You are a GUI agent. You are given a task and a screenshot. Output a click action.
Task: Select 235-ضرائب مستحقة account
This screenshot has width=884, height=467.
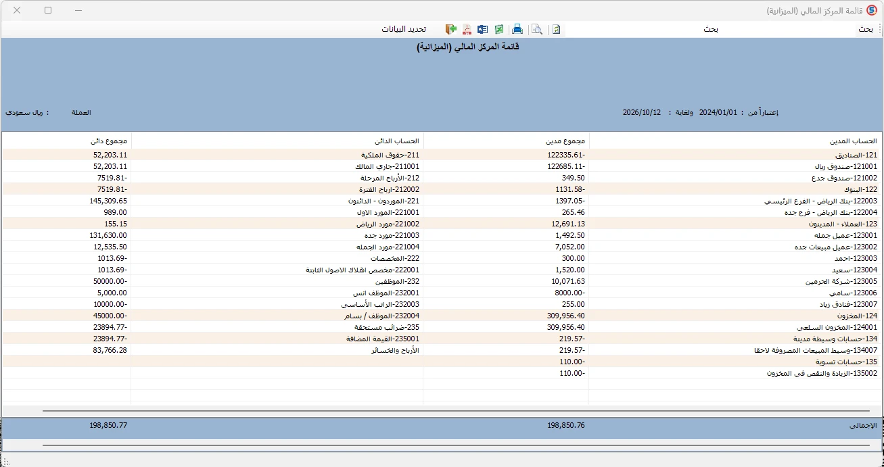[388, 327]
